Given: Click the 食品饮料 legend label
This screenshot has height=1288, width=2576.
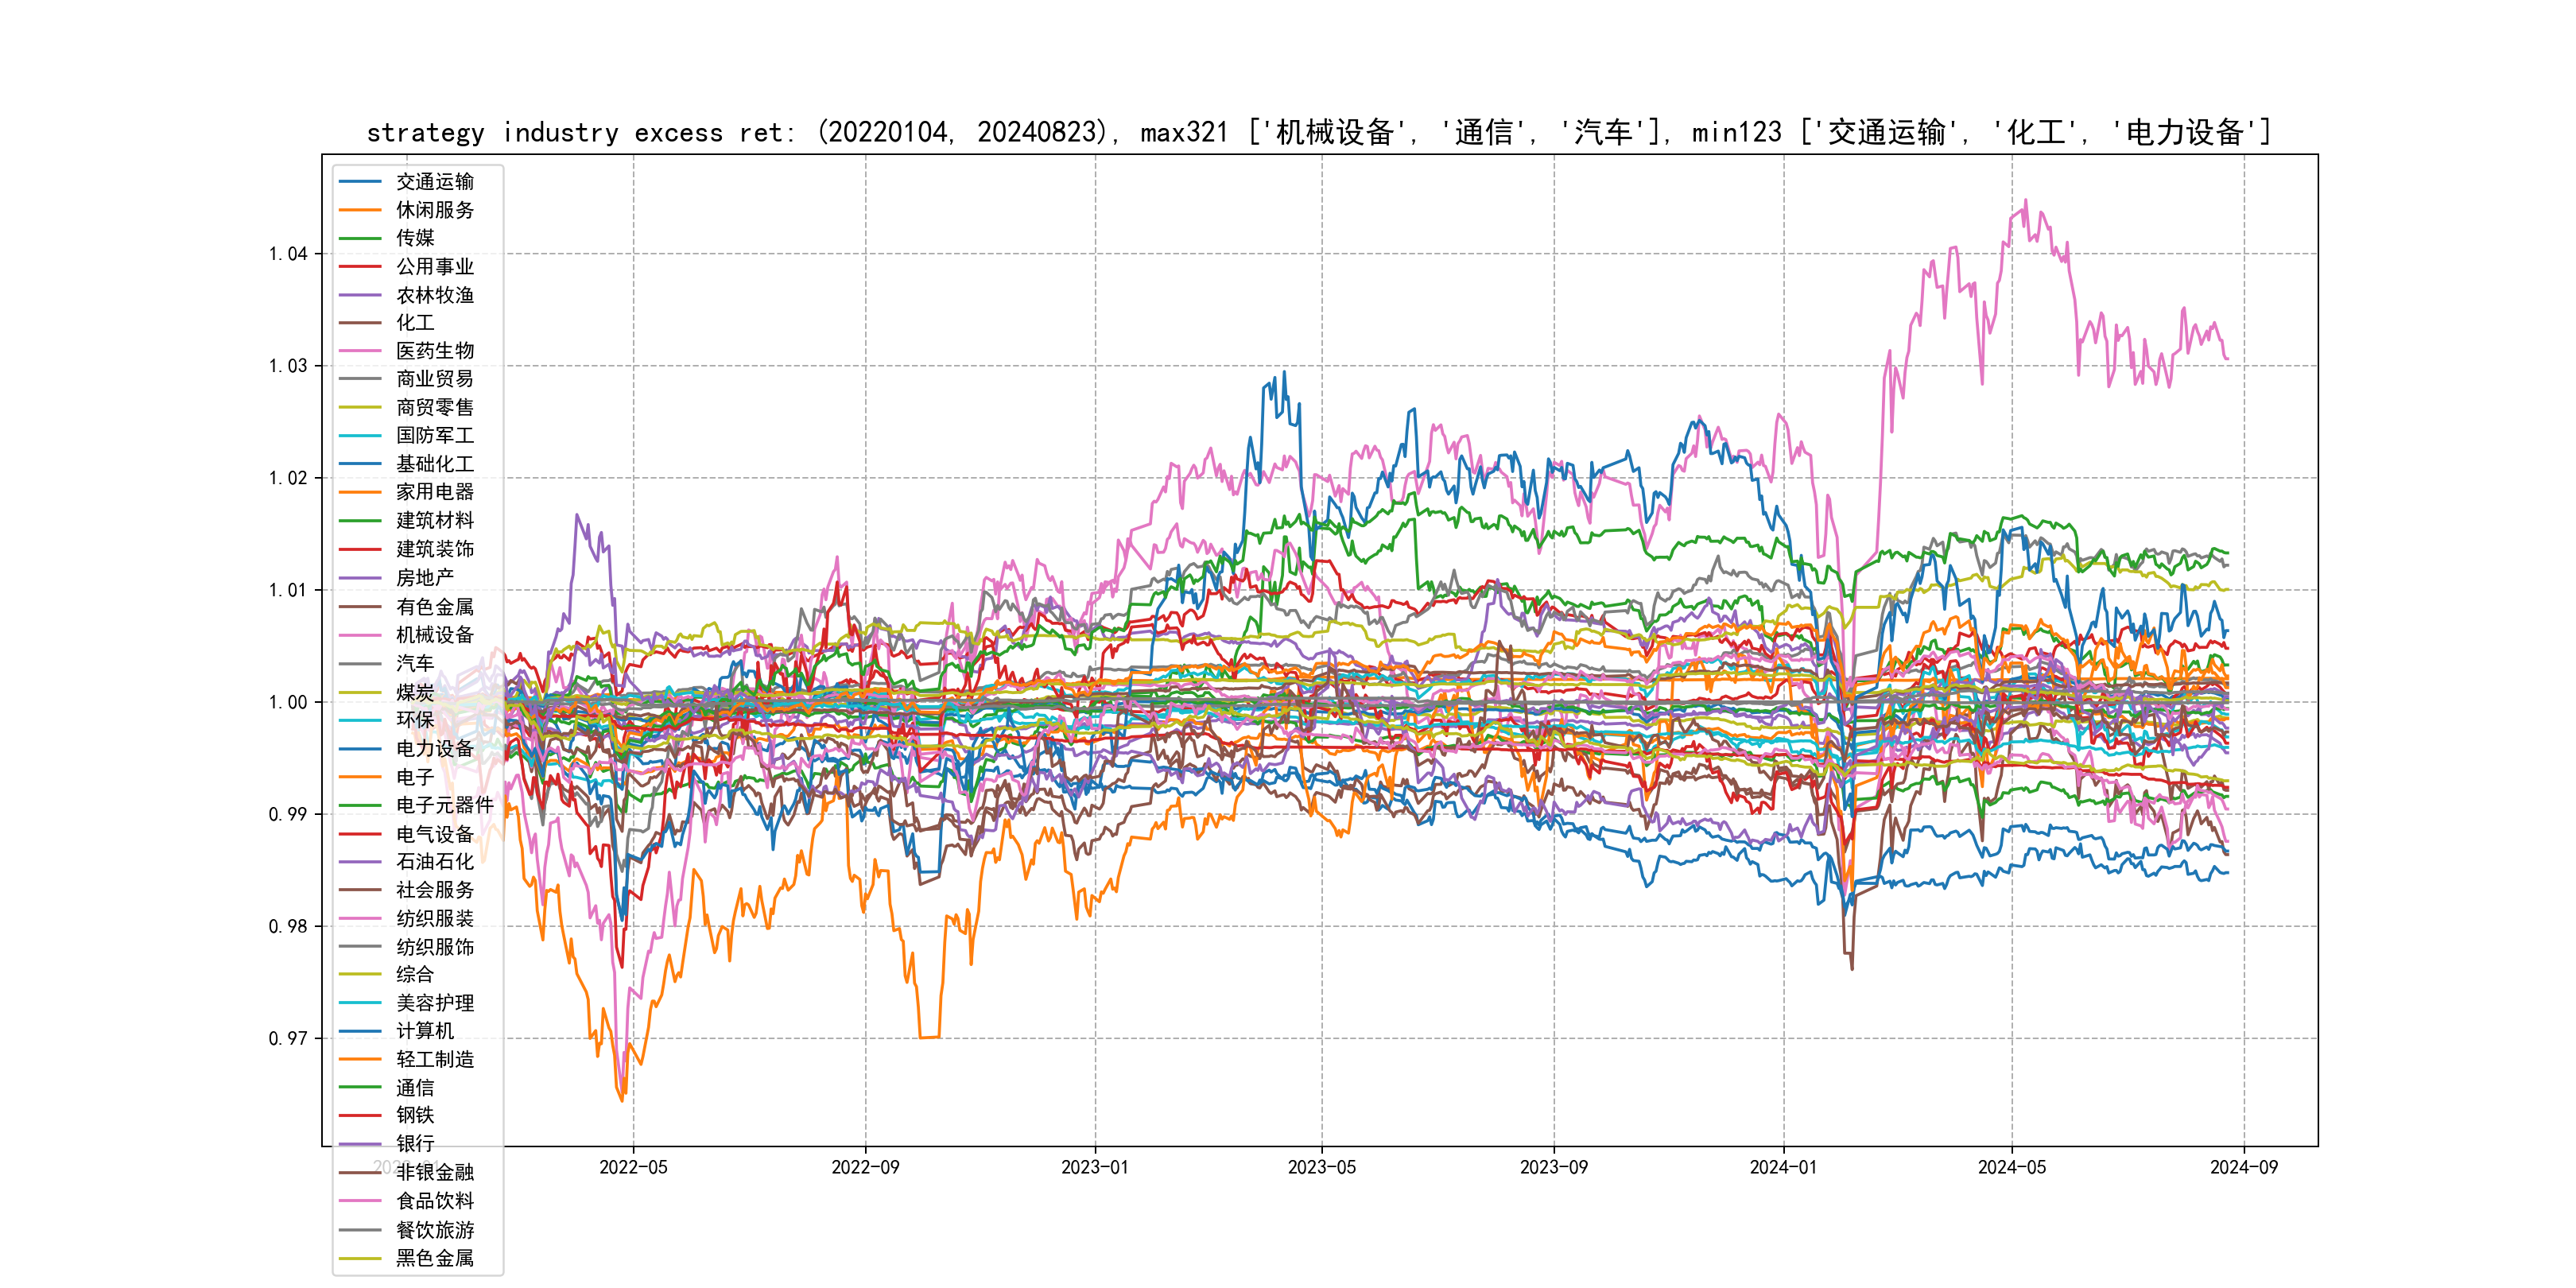Looking at the screenshot, I should [434, 1201].
